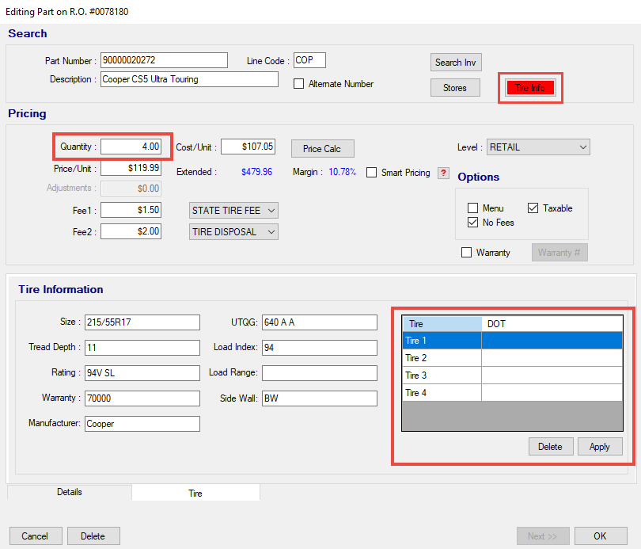Click the Tread Depth field

pos(142,348)
